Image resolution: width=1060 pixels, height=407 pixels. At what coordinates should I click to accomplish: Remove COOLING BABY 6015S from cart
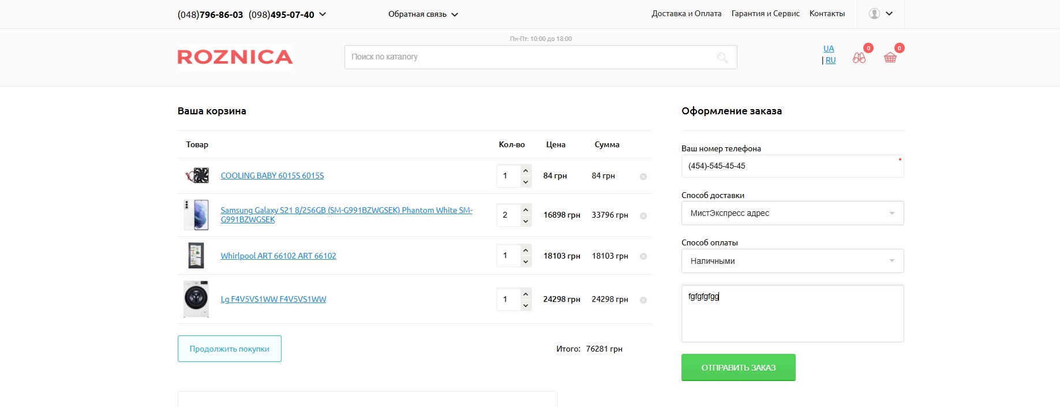(643, 177)
